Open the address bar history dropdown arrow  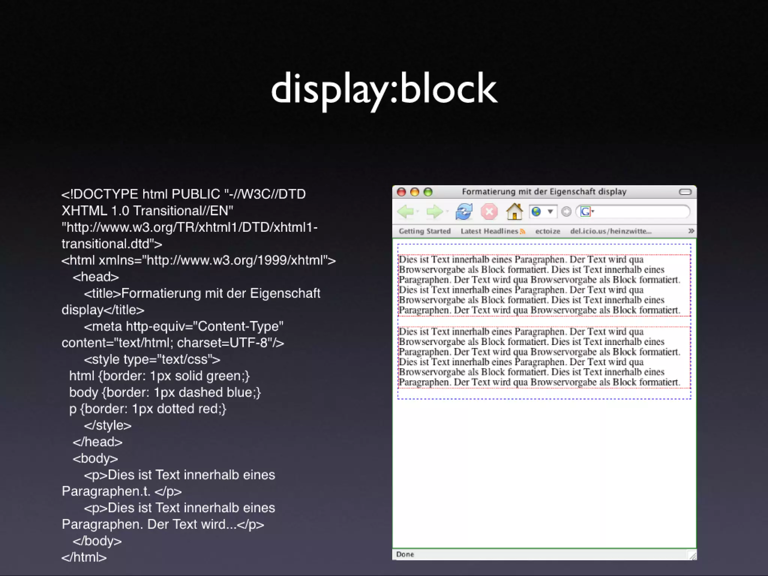click(550, 212)
